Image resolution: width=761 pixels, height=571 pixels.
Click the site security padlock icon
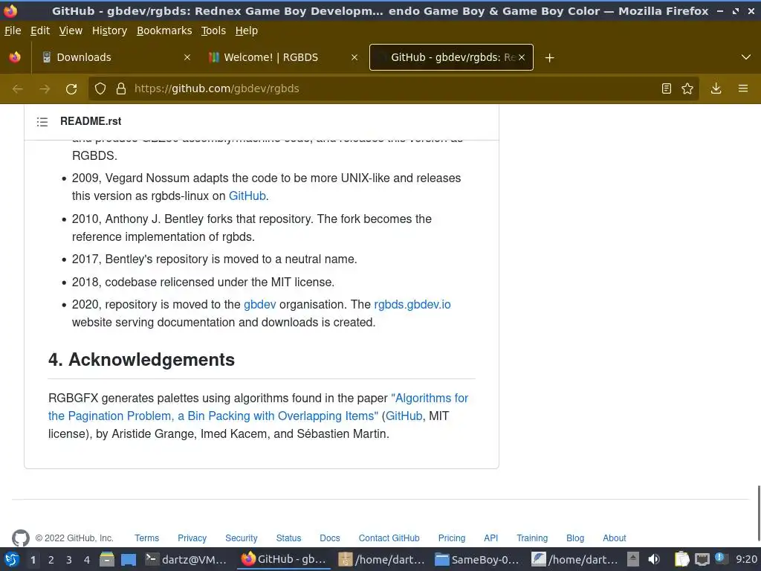click(121, 89)
